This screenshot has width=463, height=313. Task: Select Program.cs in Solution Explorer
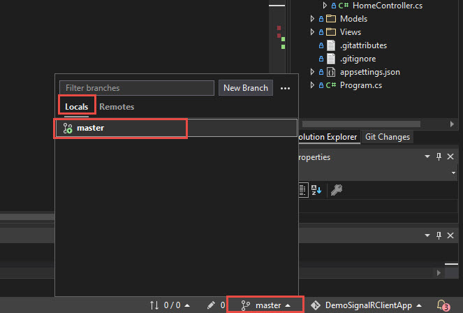point(361,85)
